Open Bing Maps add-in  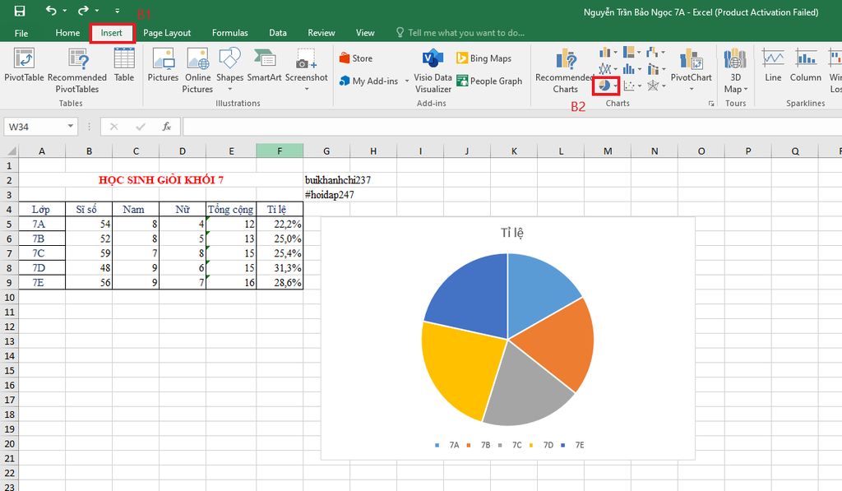pos(483,58)
